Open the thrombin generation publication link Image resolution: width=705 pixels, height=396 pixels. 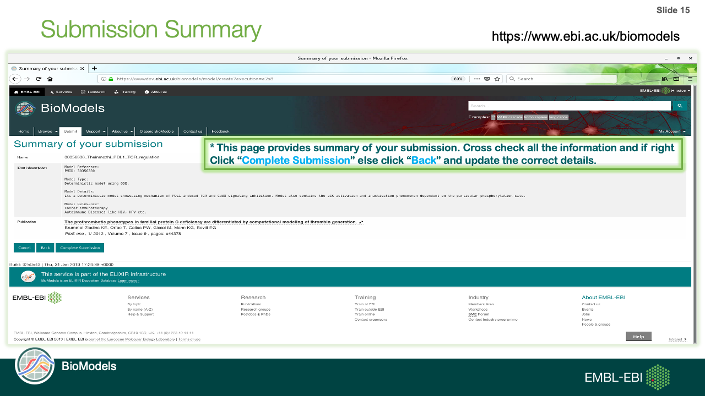tap(211, 222)
